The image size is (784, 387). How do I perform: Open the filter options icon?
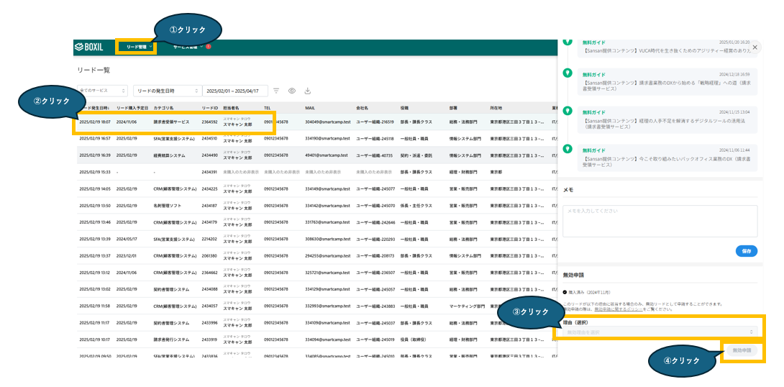pos(276,91)
